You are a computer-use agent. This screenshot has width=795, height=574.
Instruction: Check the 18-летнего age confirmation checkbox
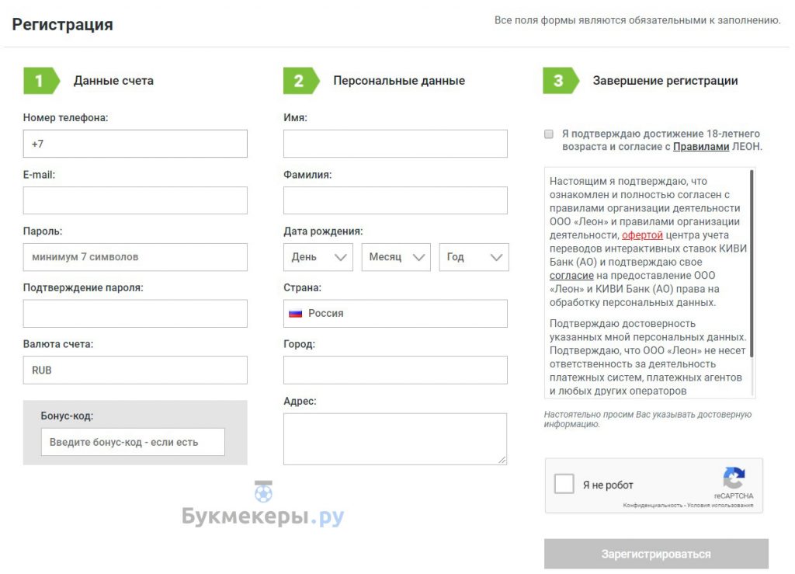(x=549, y=134)
